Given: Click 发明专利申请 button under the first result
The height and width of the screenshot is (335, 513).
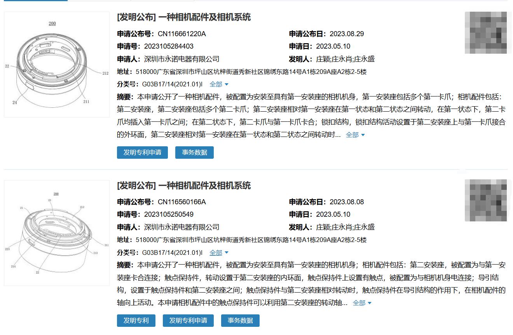Looking at the screenshot, I should coord(142,153).
